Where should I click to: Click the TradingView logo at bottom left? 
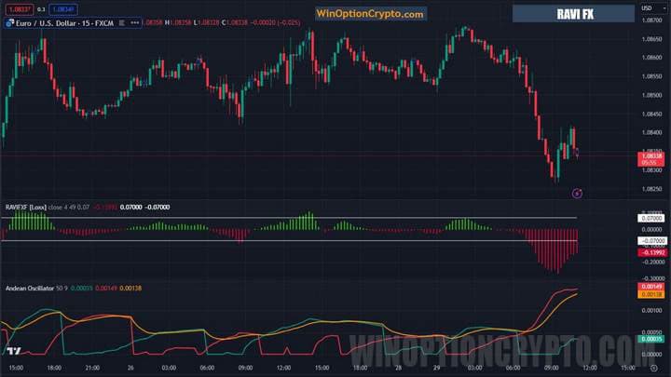pyautogui.click(x=14, y=351)
